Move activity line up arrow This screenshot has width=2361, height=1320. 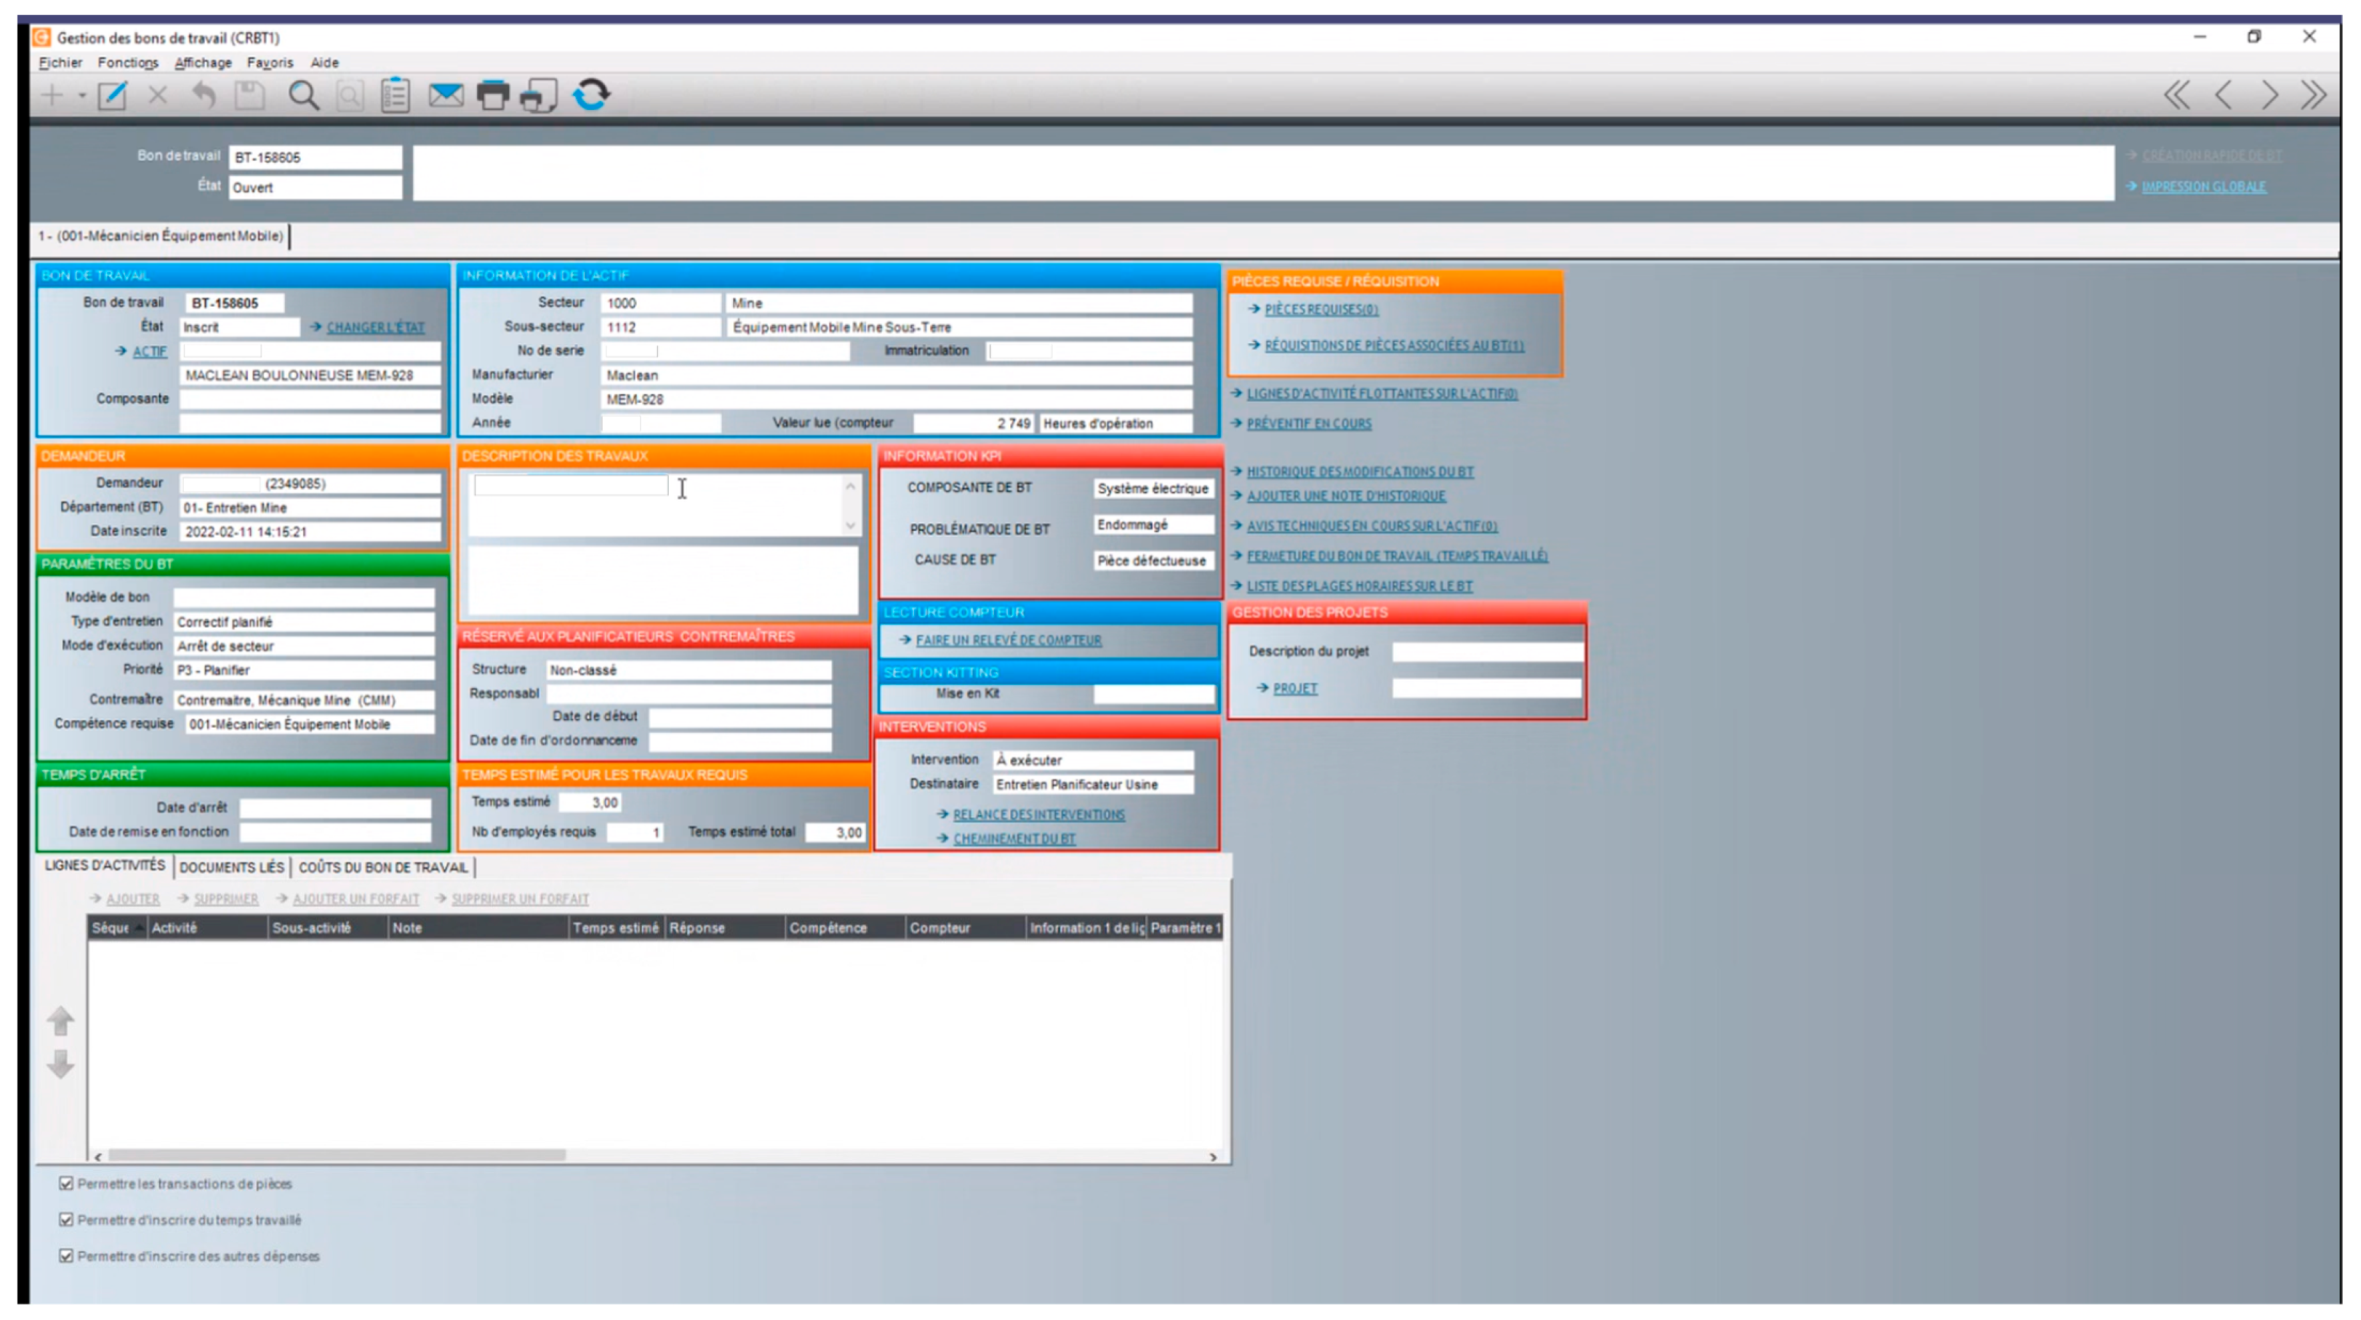coord(61,1020)
